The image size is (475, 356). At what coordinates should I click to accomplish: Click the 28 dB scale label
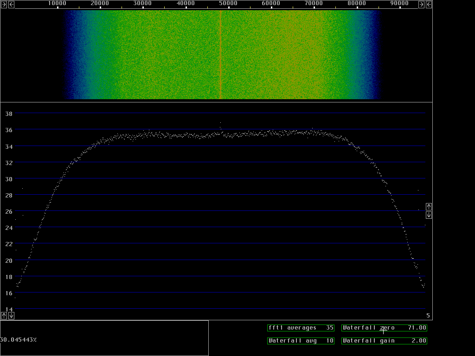[9, 196]
